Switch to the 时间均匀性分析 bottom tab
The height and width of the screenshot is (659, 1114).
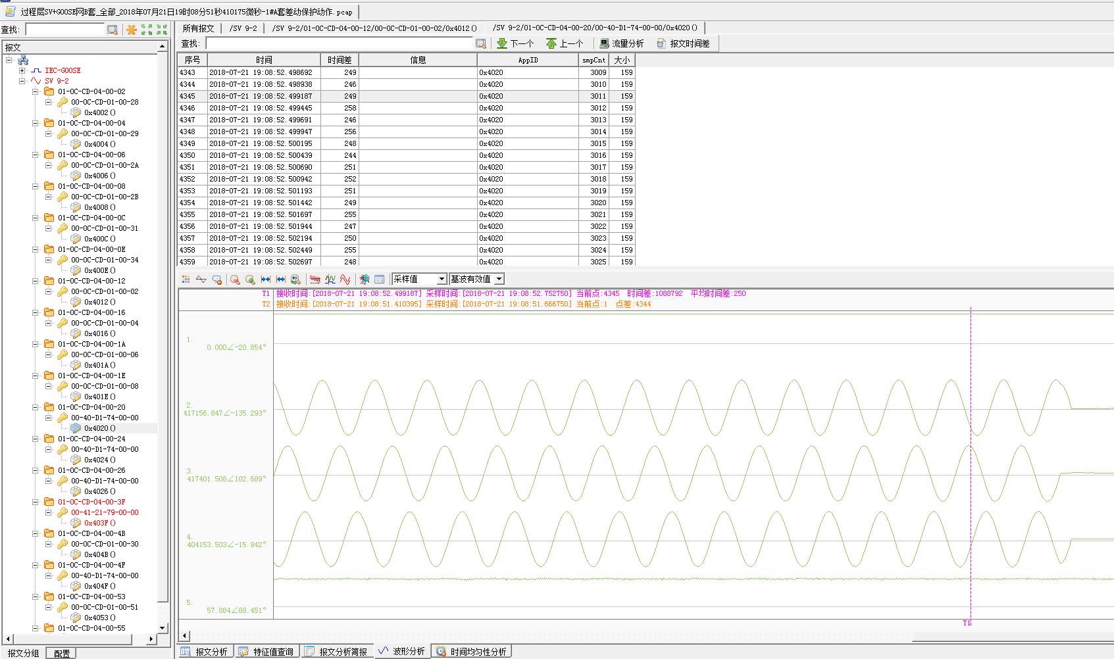click(x=471, y=652)
